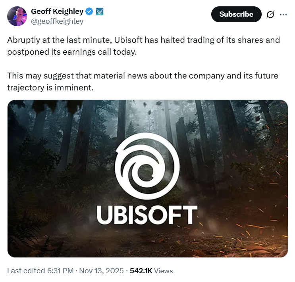The width and height of the screenshot is (295, 282).
Task: Open the Grok icon next to Subscribe
Action: pos(270,14)
